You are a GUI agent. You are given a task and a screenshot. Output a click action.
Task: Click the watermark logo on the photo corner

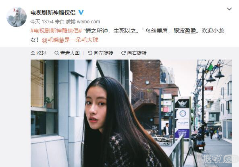(x=220, y=159)
